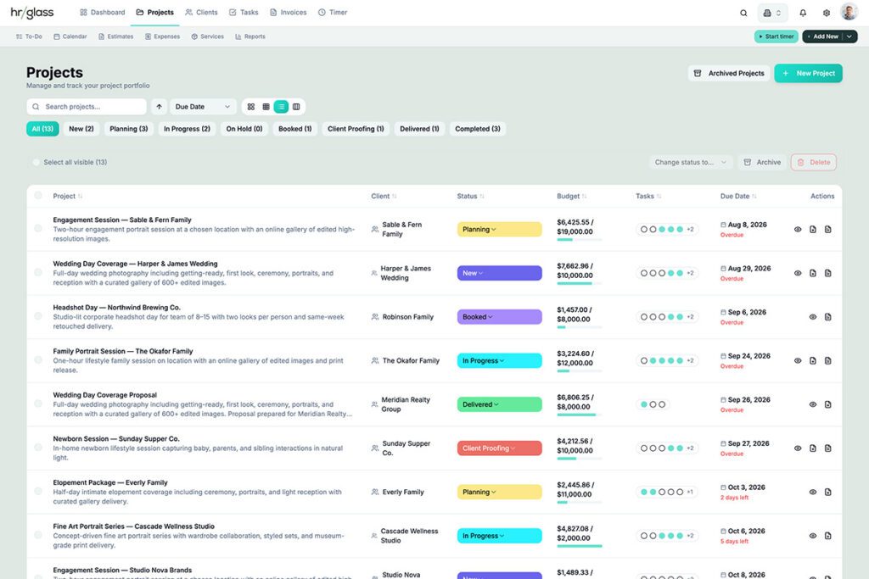Screen dimensions: 869x579
Task: Focus the Search projects input field
Action: 87,107
